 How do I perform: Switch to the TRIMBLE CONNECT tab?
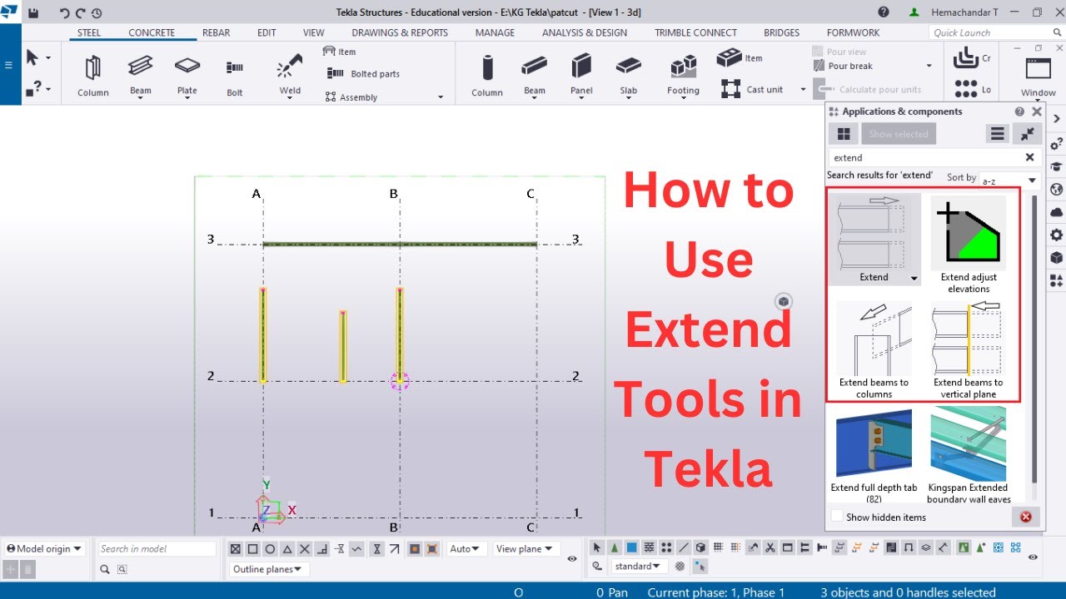(695, 32)
